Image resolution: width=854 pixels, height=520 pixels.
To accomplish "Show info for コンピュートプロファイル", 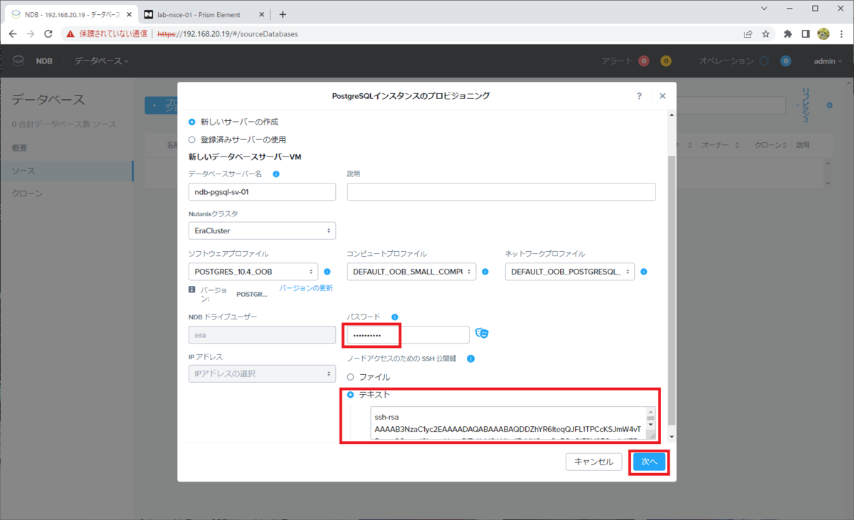I will click(485, 272).
